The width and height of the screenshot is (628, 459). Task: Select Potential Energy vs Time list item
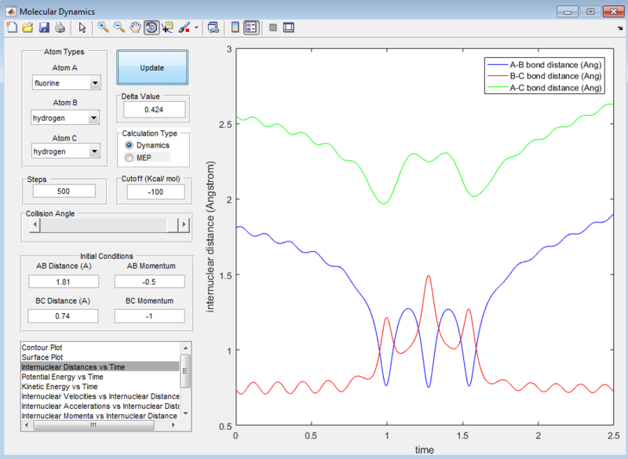pos(63,377)
